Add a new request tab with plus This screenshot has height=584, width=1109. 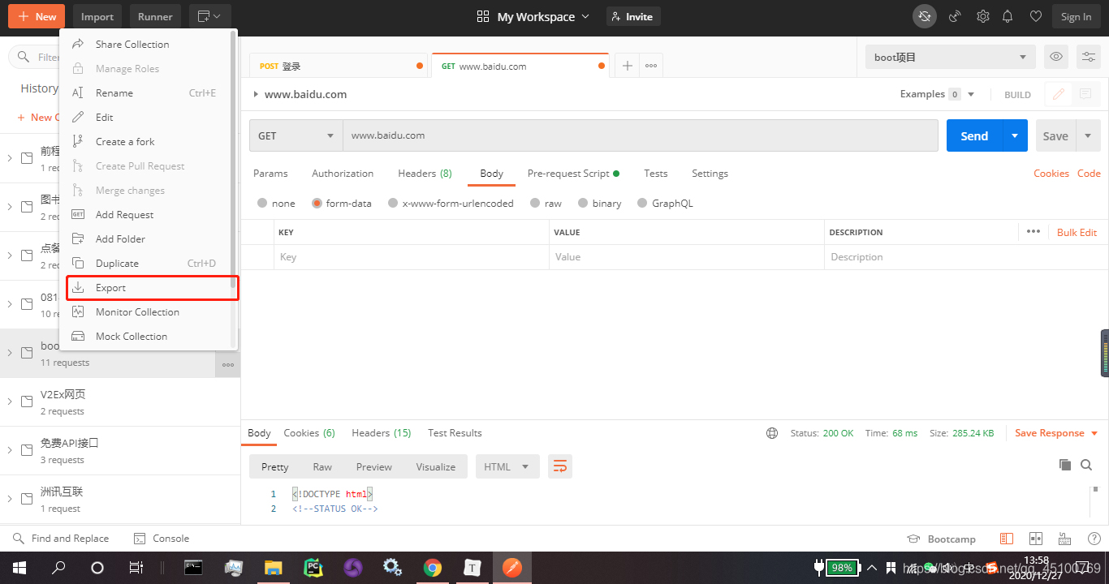(x=627, y=66)
